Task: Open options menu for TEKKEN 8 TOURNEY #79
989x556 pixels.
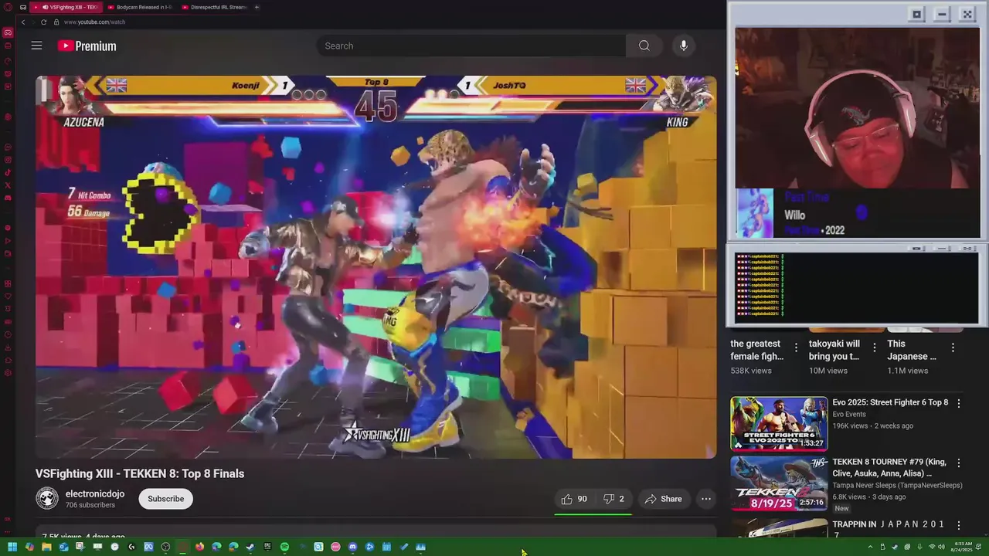Action: (x=959, y=463)
